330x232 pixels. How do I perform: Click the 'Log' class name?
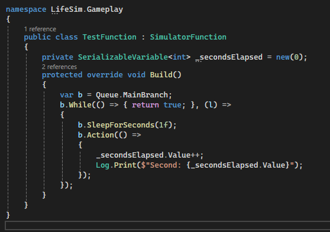click(x=102, y=165)
